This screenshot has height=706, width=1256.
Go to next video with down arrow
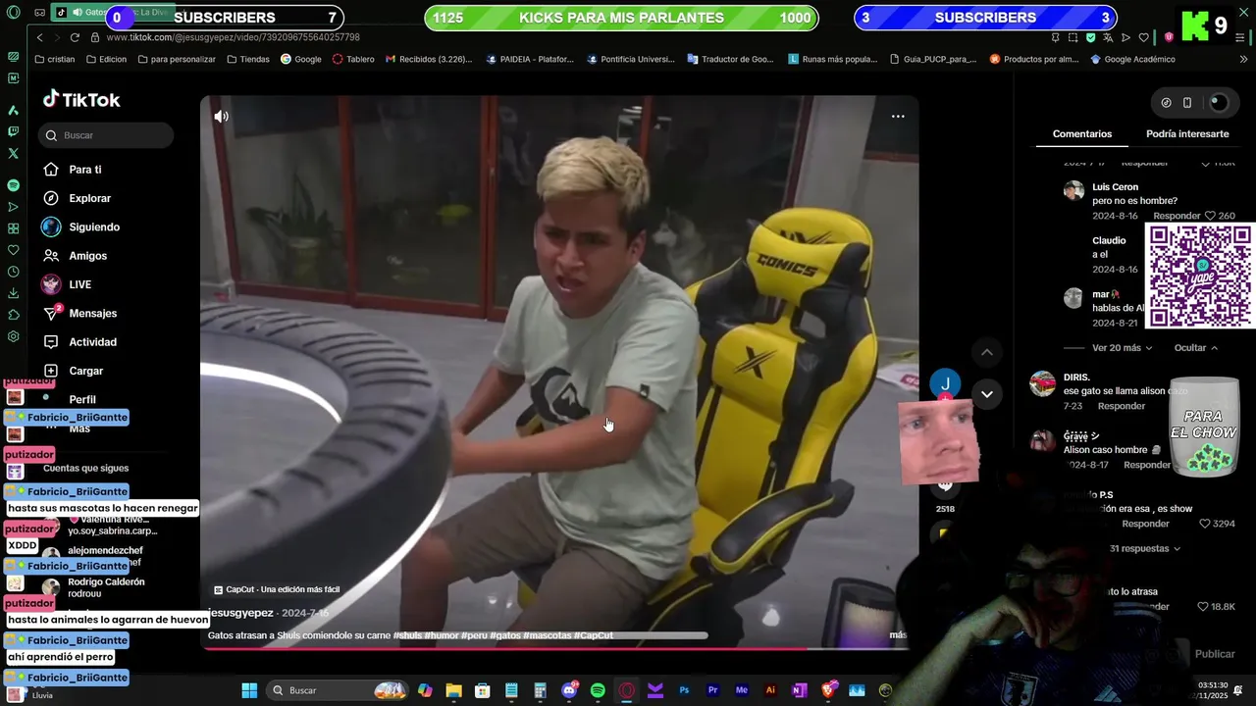coord(987,394)
